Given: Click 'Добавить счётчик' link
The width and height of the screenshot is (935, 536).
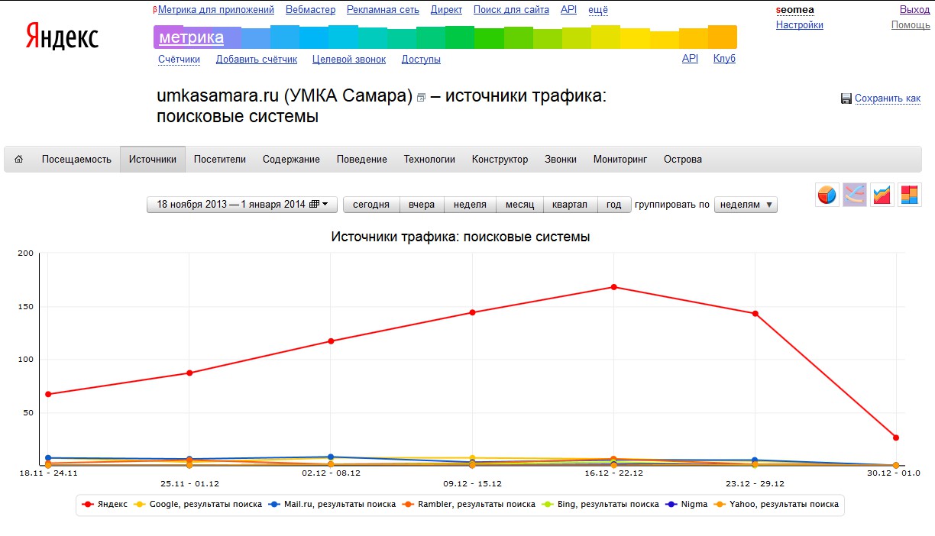Looking at the screenshot, I should [x=257, y=59].
